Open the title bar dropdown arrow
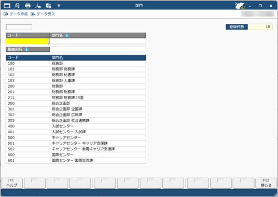 pos(59,6)
